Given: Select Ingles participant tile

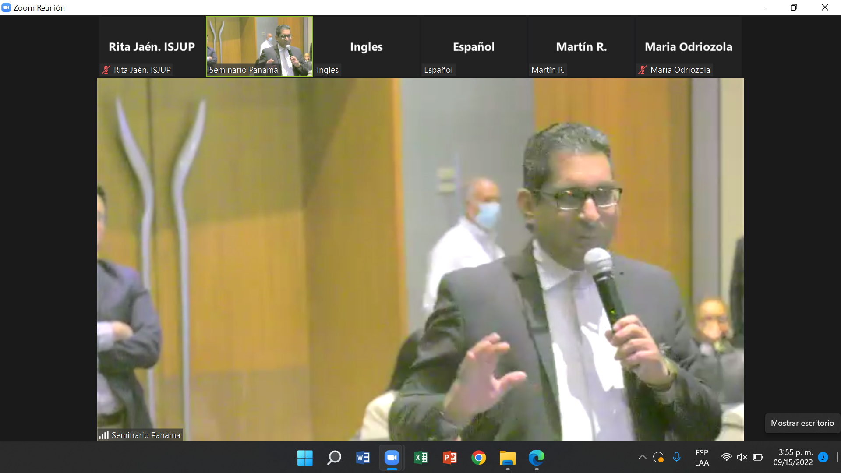Looking at the screenshot, I should [x=366, y=47].
